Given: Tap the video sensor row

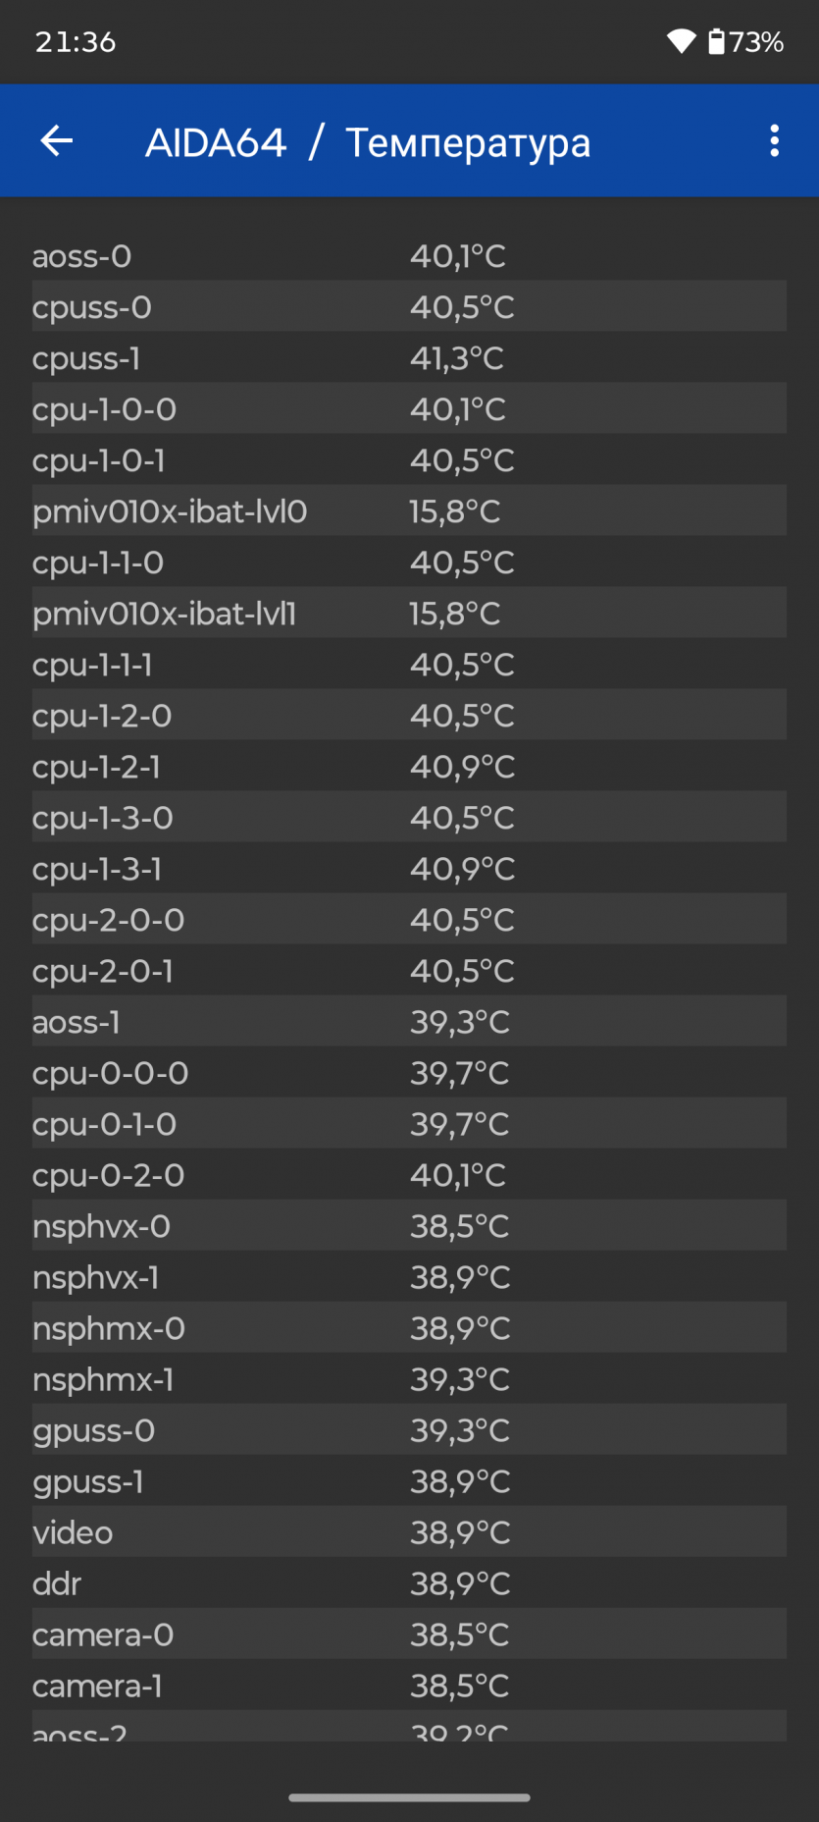Looking at the screenshot, I should coord(409,1532).
